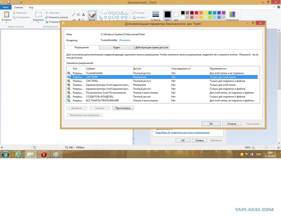Pick the red color swatch
This screenshot has width=281, height=218.
(196, 13)
